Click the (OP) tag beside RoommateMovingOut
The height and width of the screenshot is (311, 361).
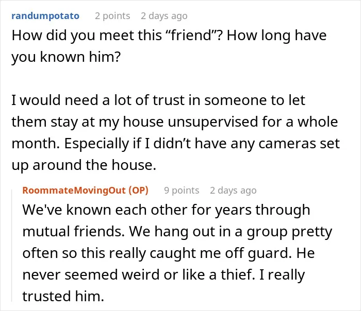tap(138, 191)
